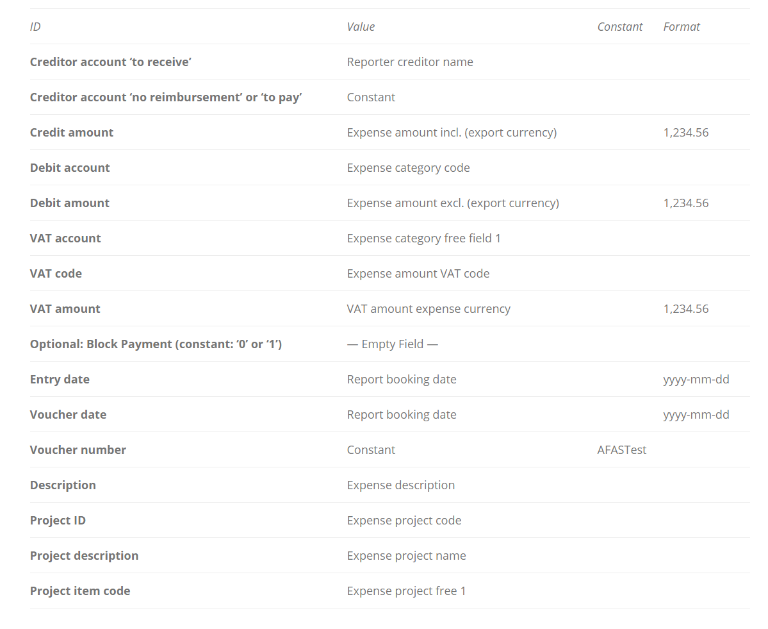Click the 'Entry date' row label
The height and width of the screenshot is (629, 768).
60,380
